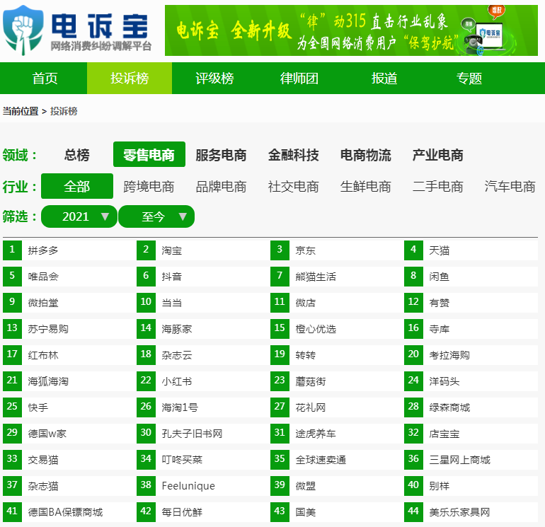The image size is (545, 527).
Task: Go to the 首页 navigation tab
Action: pos(45,78)
